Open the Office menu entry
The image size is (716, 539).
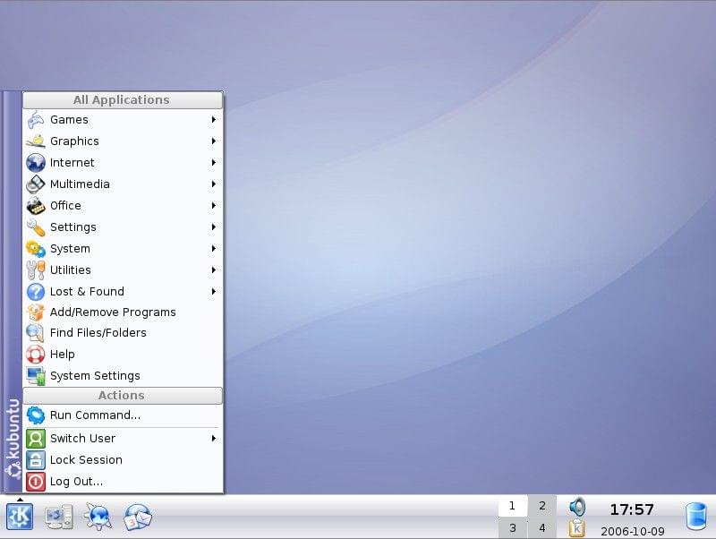(123, 206)
